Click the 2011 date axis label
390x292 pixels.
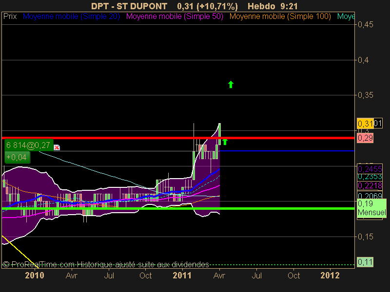182,275
